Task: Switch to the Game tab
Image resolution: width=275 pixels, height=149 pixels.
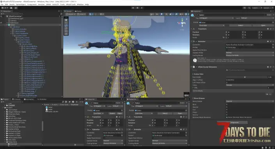Action: click(x=78, y=11)
